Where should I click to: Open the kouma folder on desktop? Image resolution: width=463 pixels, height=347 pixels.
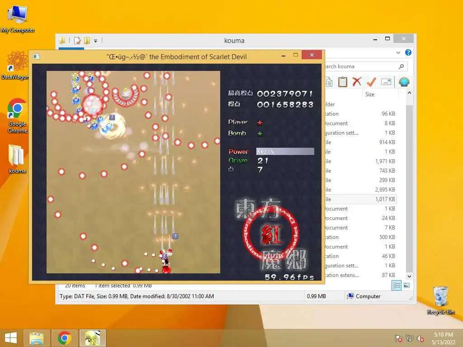coord(17,159)
